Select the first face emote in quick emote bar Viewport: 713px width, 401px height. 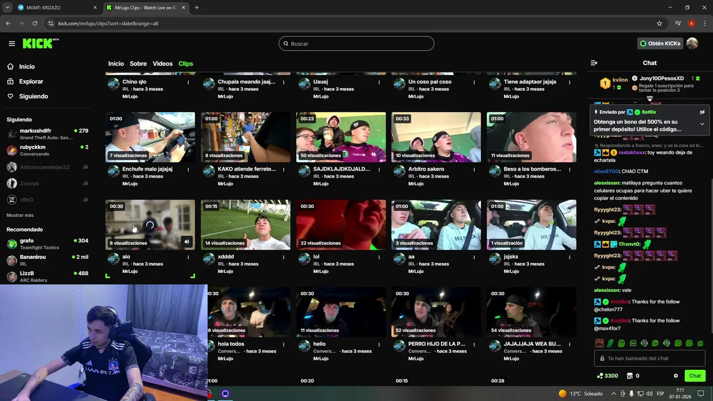[x=599, y=343]
